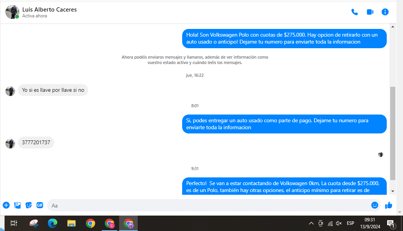Send a thumbs-up like
Screen dimensions: 403x231
click(x=389, y=205)
